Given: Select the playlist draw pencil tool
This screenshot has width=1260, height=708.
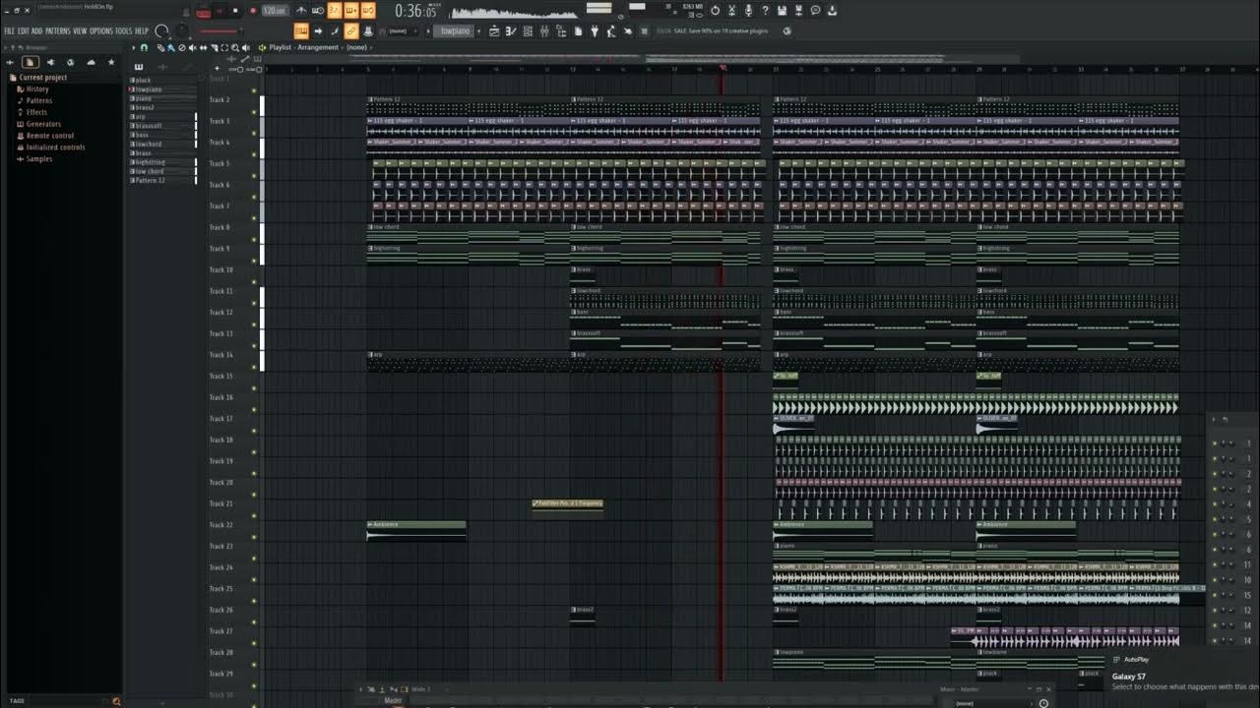Looking at the screenshot, I should (x=160, y=47).
